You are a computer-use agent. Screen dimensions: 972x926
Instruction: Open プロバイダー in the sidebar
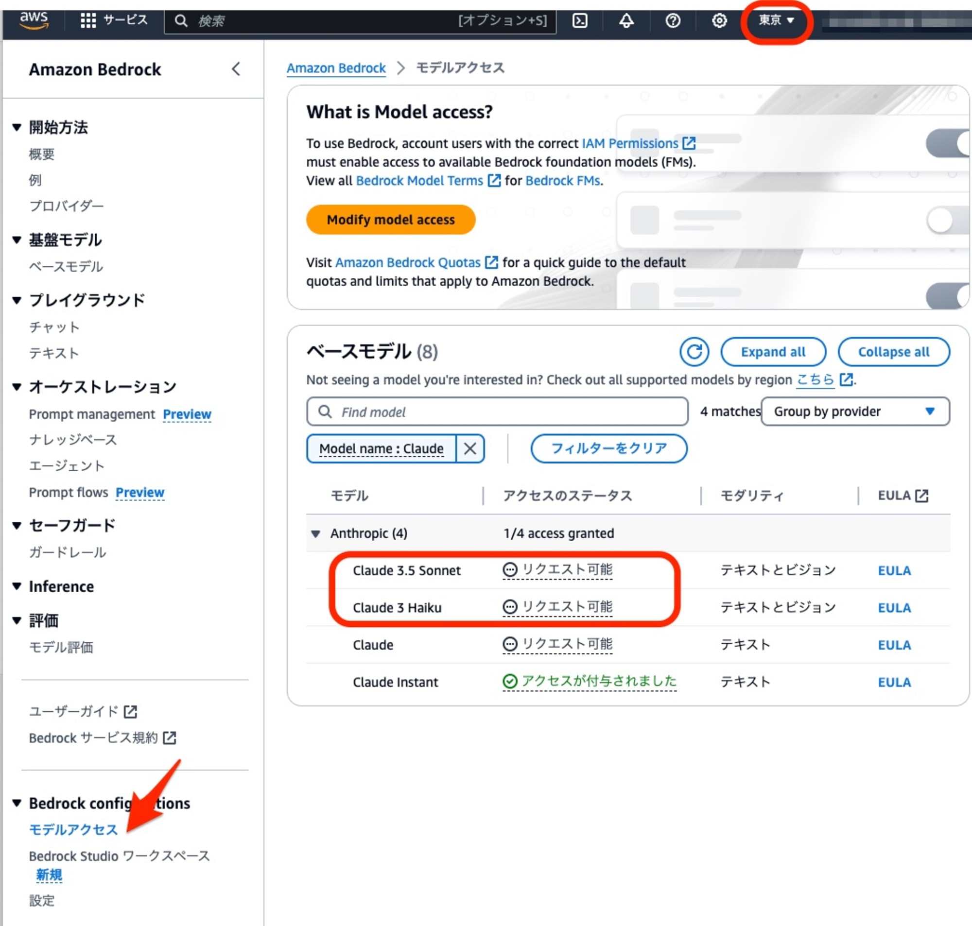pos(66,206)
